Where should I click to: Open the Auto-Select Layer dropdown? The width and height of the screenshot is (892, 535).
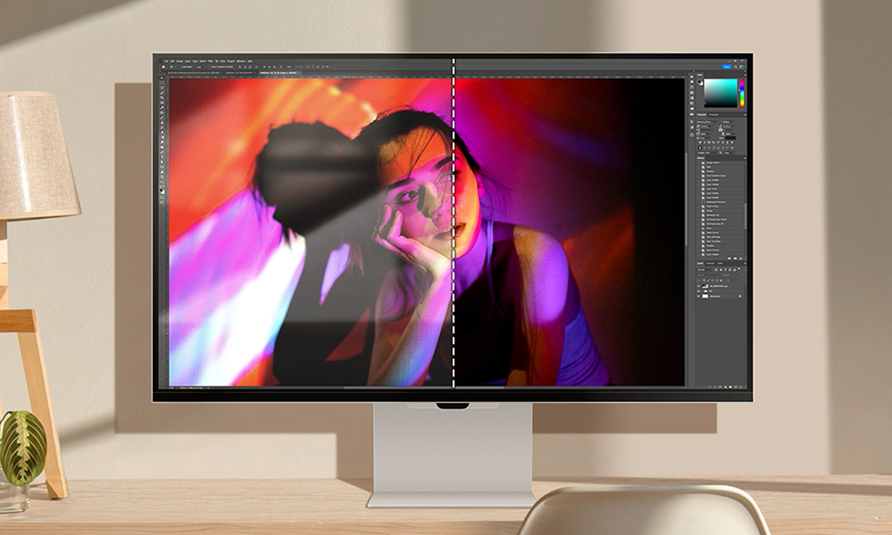(x=199, y=67)
